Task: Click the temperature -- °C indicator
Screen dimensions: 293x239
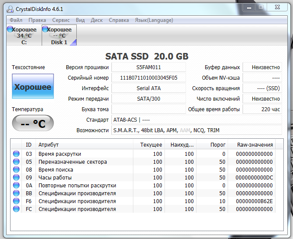Action: 33,123
